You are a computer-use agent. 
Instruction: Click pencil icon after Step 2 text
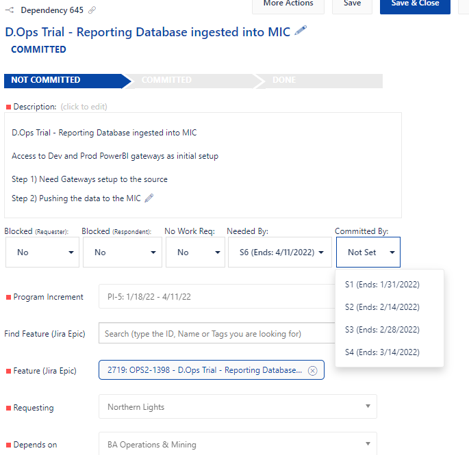(149, 198)
